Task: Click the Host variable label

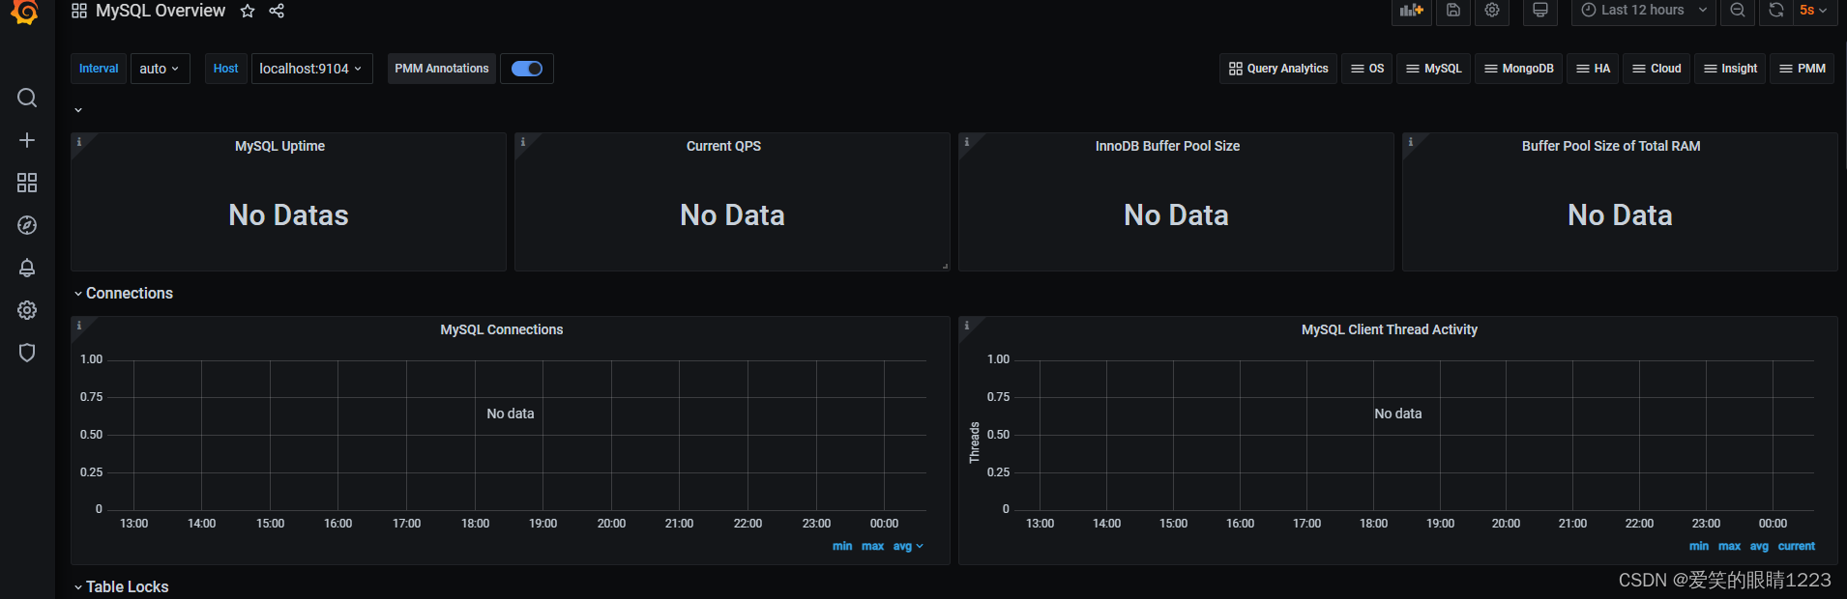Action: click(x=225, y=69)
